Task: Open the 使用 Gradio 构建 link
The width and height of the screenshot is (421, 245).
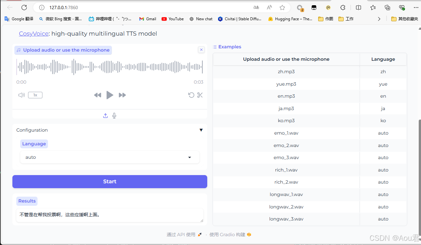Action: [x=230, y=235]
